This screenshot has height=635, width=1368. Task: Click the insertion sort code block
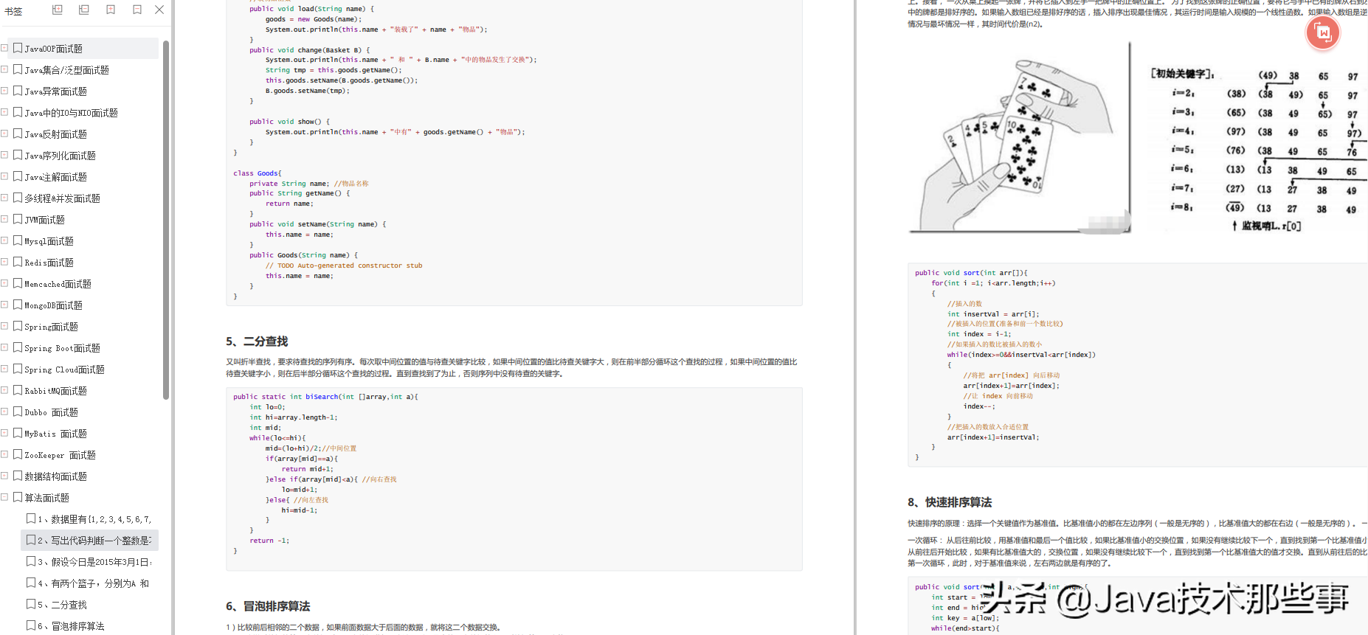coord(1138,365)
